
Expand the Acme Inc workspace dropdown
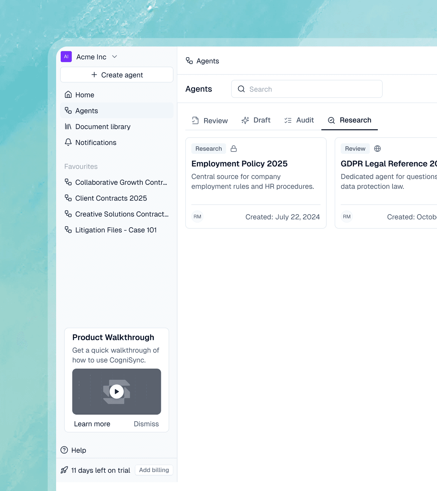(114, 57)
